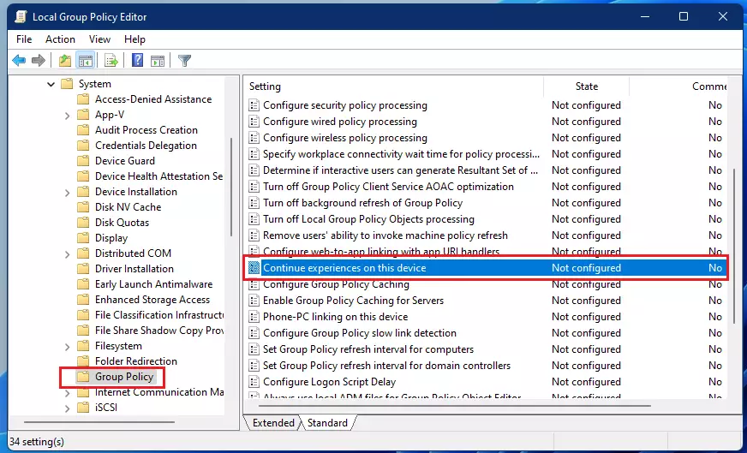Click policy icon beside Turn off Local Group Policy Objects processing
This screenshot has width=747, height=453.
pos(254,219)
